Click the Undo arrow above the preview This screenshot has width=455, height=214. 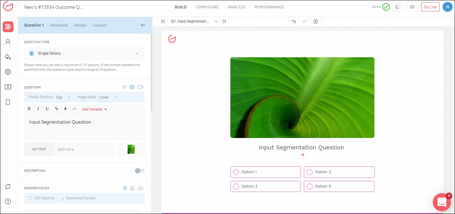pos(293,21)
